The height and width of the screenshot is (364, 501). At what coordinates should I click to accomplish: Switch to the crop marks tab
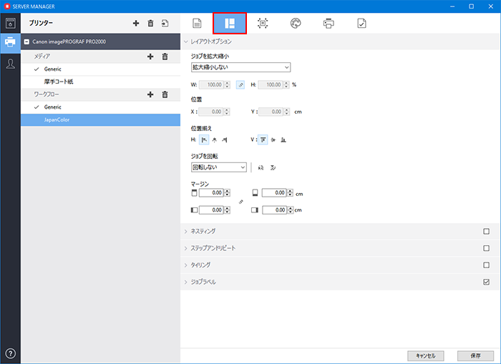point(263,24)
